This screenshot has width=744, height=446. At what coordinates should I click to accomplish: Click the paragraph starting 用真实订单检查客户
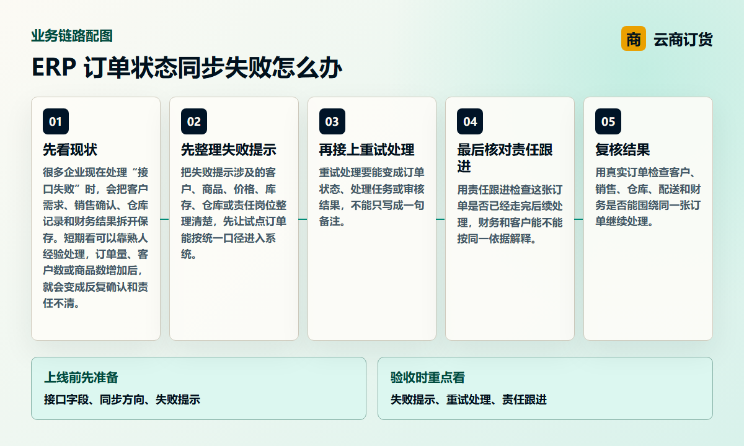(648, 197)
